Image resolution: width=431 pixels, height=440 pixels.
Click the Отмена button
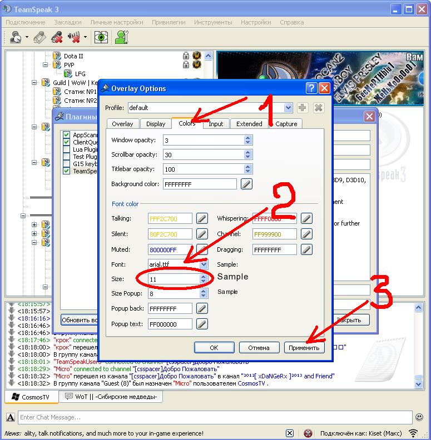(259, 348)
